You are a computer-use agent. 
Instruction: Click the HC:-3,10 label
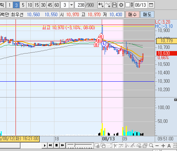tap(164, 26)
